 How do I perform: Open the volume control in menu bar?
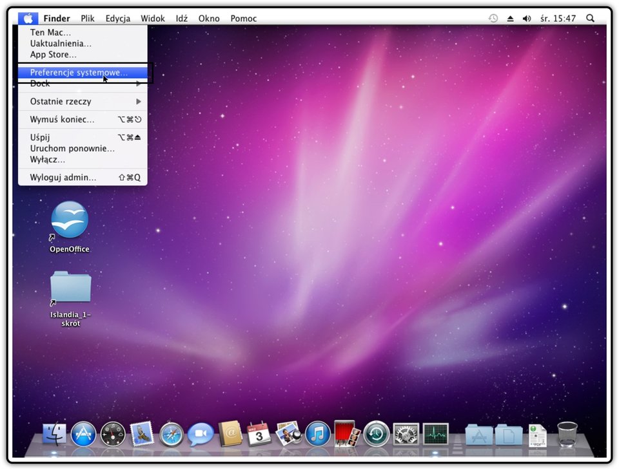(527, 19)
